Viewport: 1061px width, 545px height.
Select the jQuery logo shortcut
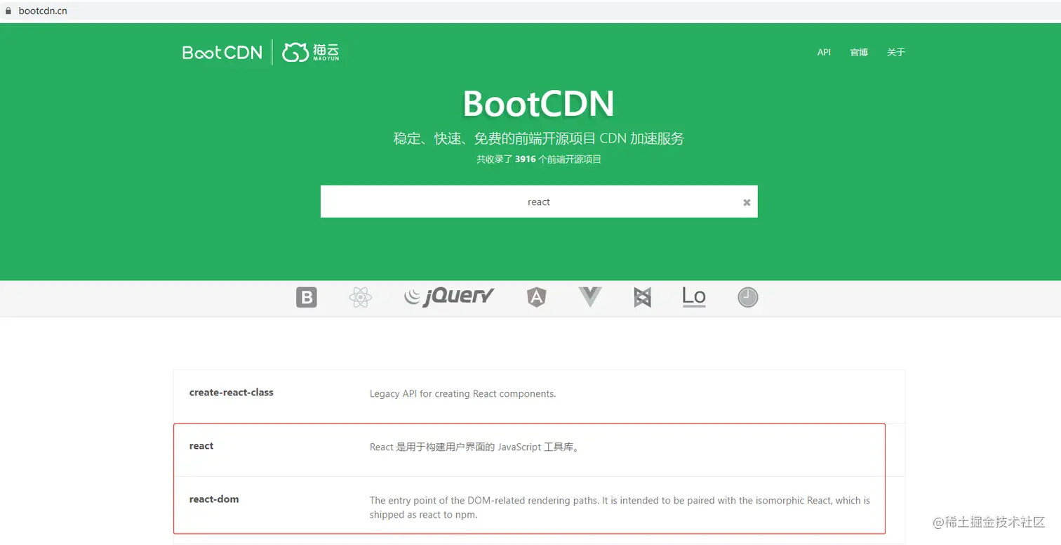tap(449, 297)
